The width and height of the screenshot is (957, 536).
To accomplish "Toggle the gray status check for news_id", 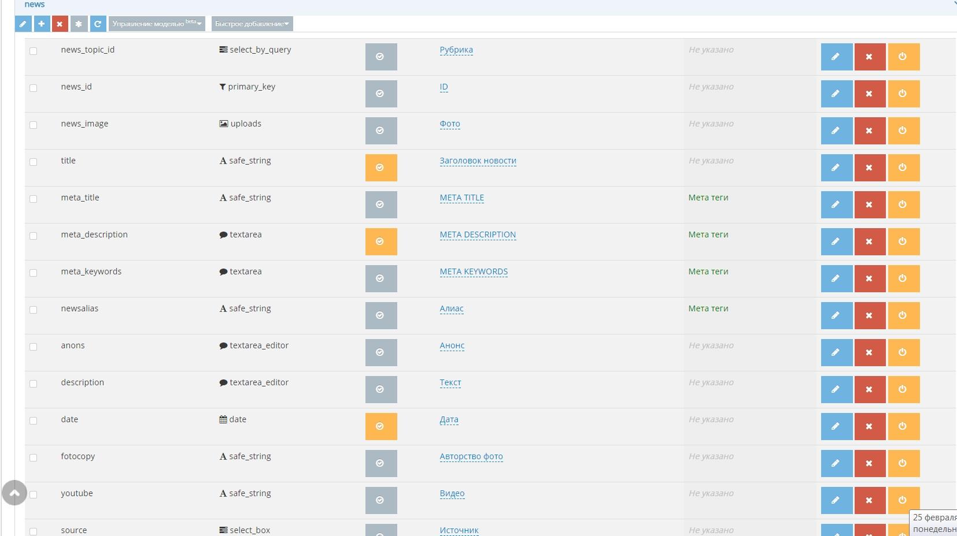I will click(x=381, y=94).
